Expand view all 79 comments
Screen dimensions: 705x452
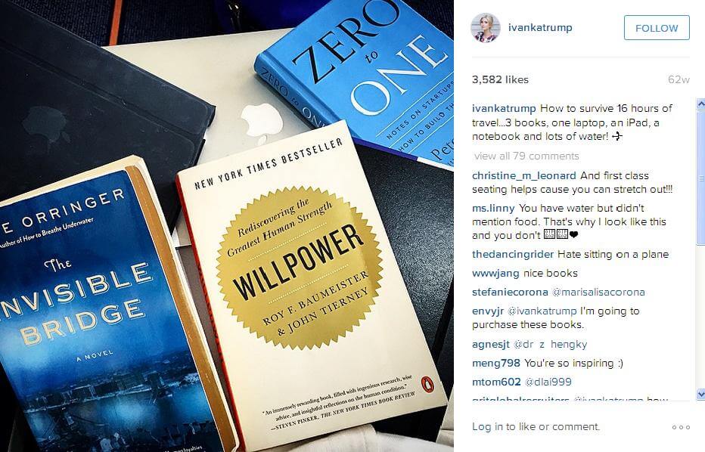pos(526,156)
